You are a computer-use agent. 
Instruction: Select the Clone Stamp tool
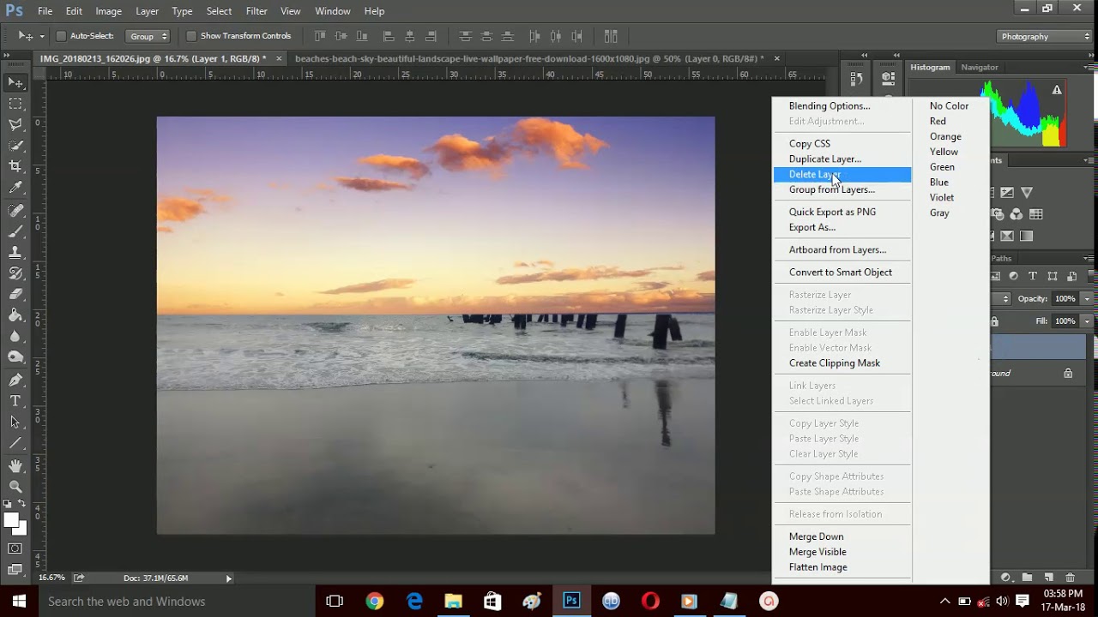(x=15, y=253)
